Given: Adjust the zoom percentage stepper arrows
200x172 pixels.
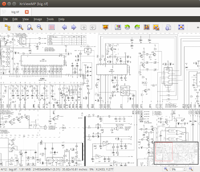Looking at the screenshot, I should tap(185, 169).
